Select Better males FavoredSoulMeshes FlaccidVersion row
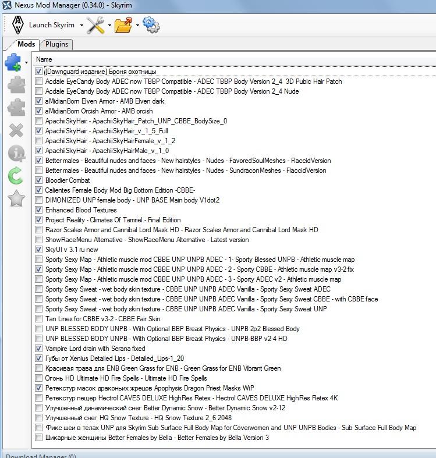Image resolution: width=436 pixels, height=458 pixels. tap(188, 161)
